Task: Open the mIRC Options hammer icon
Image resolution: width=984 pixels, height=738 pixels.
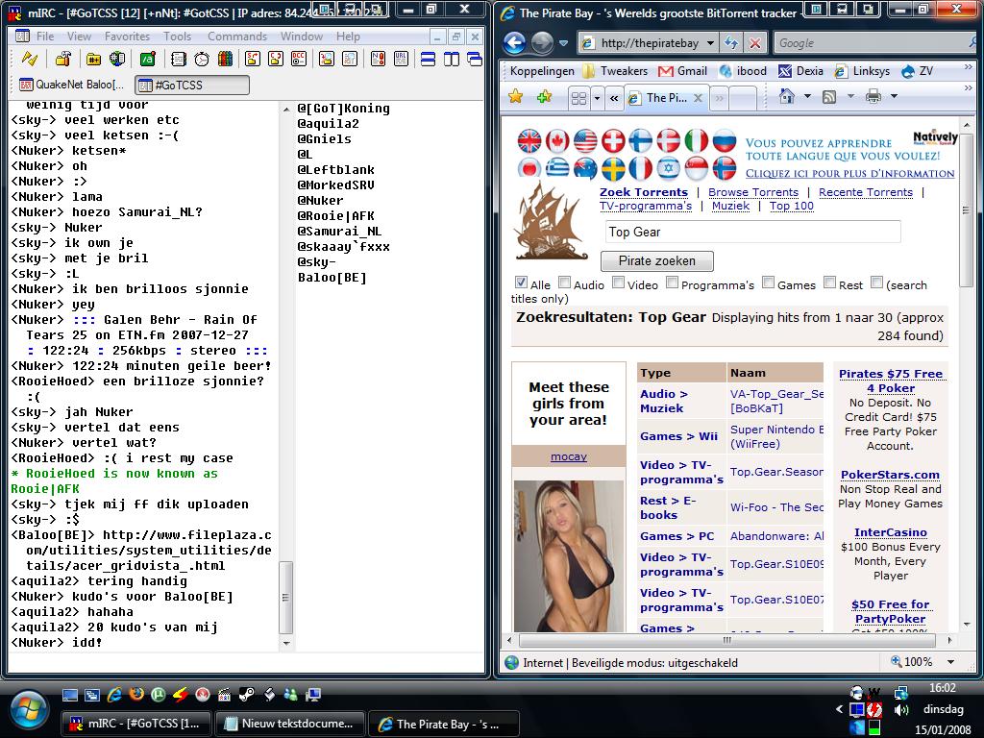Action: pos(62,60)
